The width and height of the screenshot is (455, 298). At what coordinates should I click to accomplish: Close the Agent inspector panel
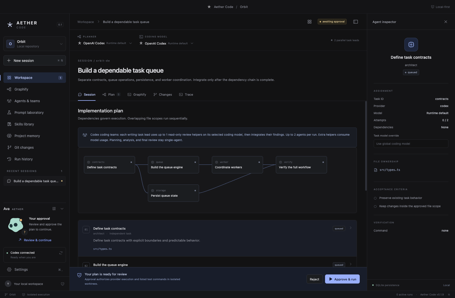point(446,22)
